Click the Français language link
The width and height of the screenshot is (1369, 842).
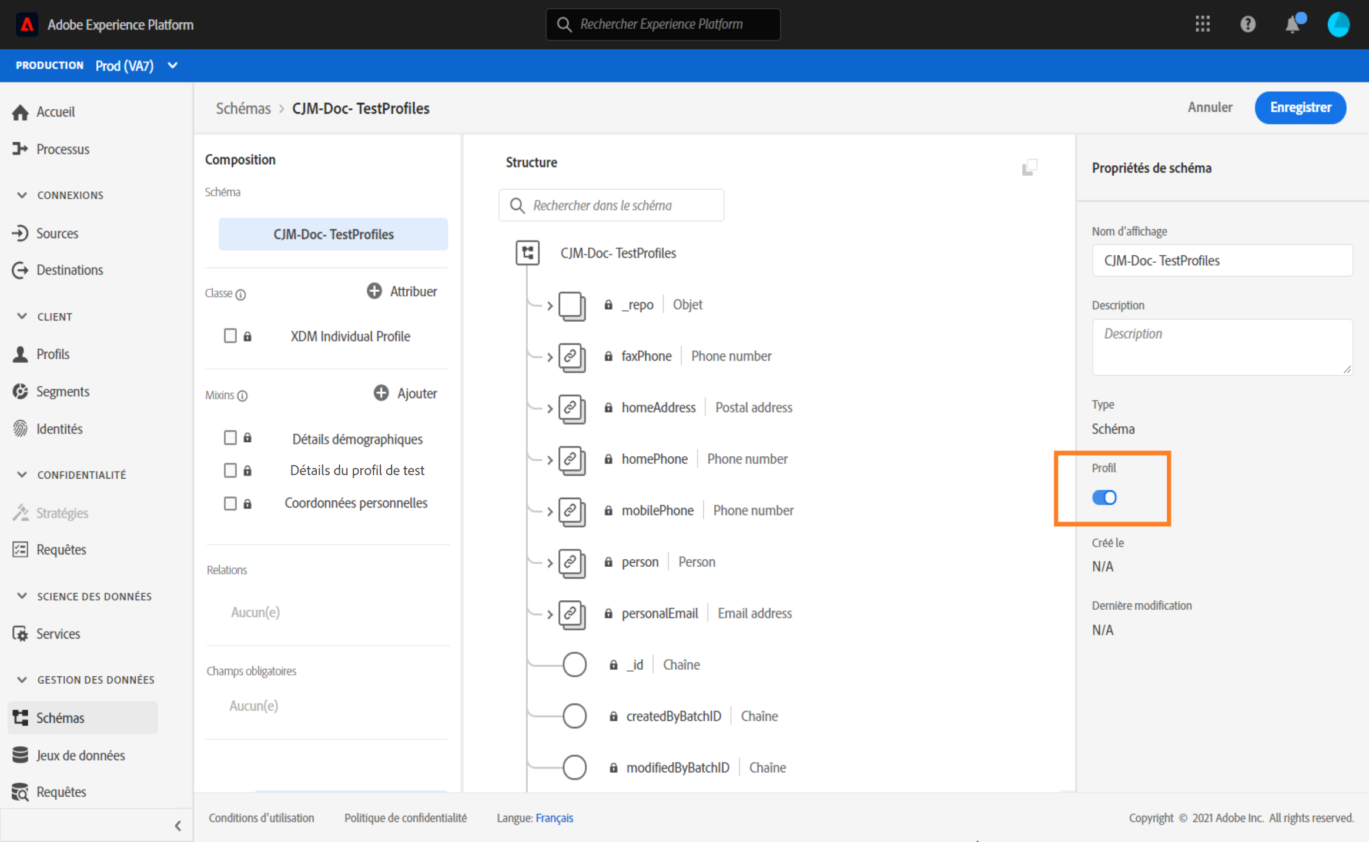pyautogui.click(x=554, y=818)
